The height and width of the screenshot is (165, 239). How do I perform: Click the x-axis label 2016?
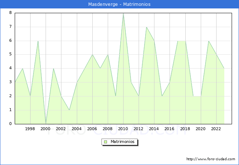click(170, 129)
